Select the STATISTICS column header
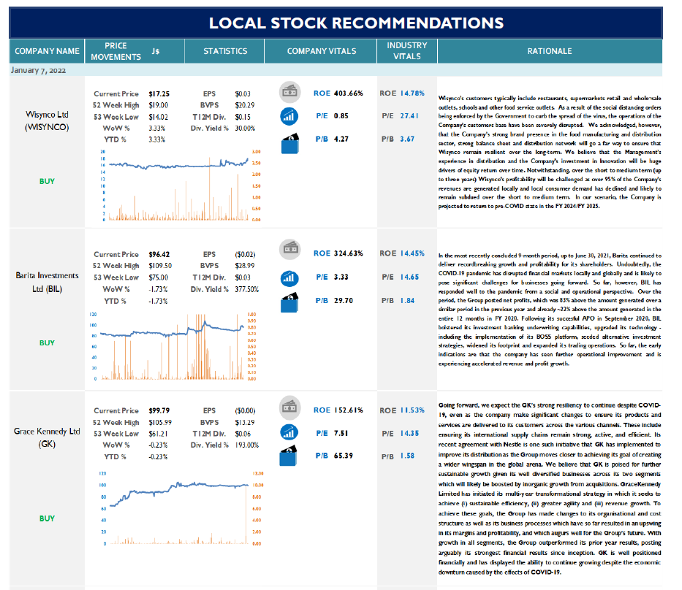 (x=225, y=51)
